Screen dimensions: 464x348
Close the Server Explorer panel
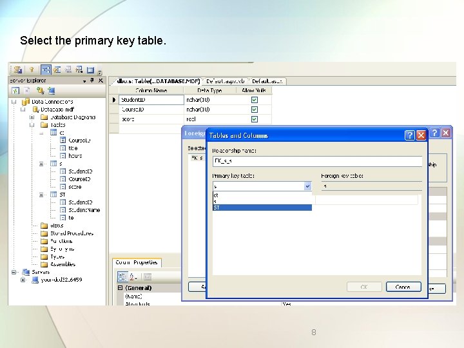pos(101,81)
